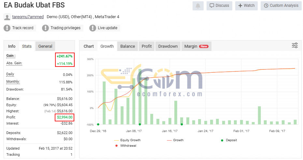
Task: Toggle the Deposit legend series
Action: 229,140
